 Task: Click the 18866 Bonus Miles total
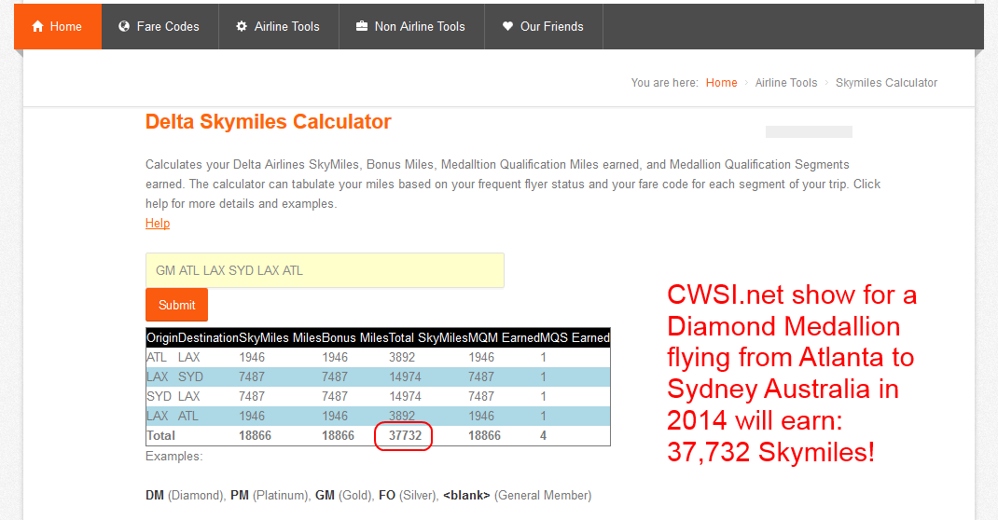tap(338, 435)
